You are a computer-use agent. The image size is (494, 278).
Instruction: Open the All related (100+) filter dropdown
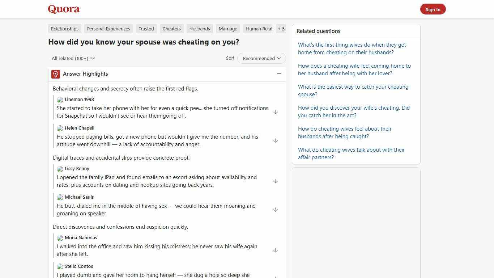tap(73, 58)
